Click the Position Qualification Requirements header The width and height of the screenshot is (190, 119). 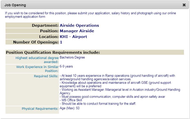click(x=53, y=52)
